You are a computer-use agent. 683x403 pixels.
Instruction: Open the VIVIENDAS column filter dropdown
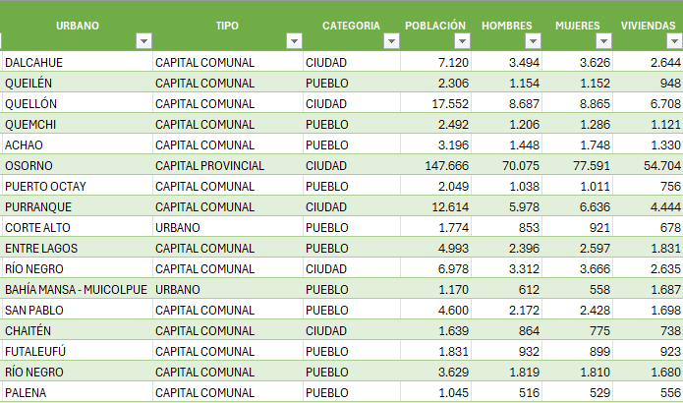click(674, 41)
